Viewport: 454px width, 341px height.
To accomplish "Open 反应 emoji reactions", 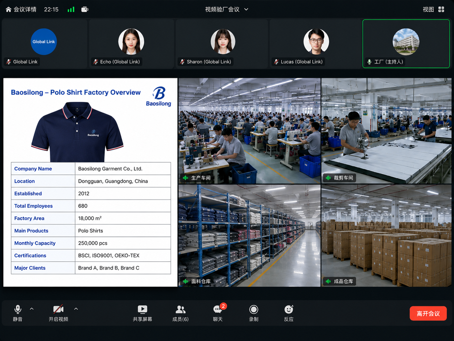I will [289, 313].
